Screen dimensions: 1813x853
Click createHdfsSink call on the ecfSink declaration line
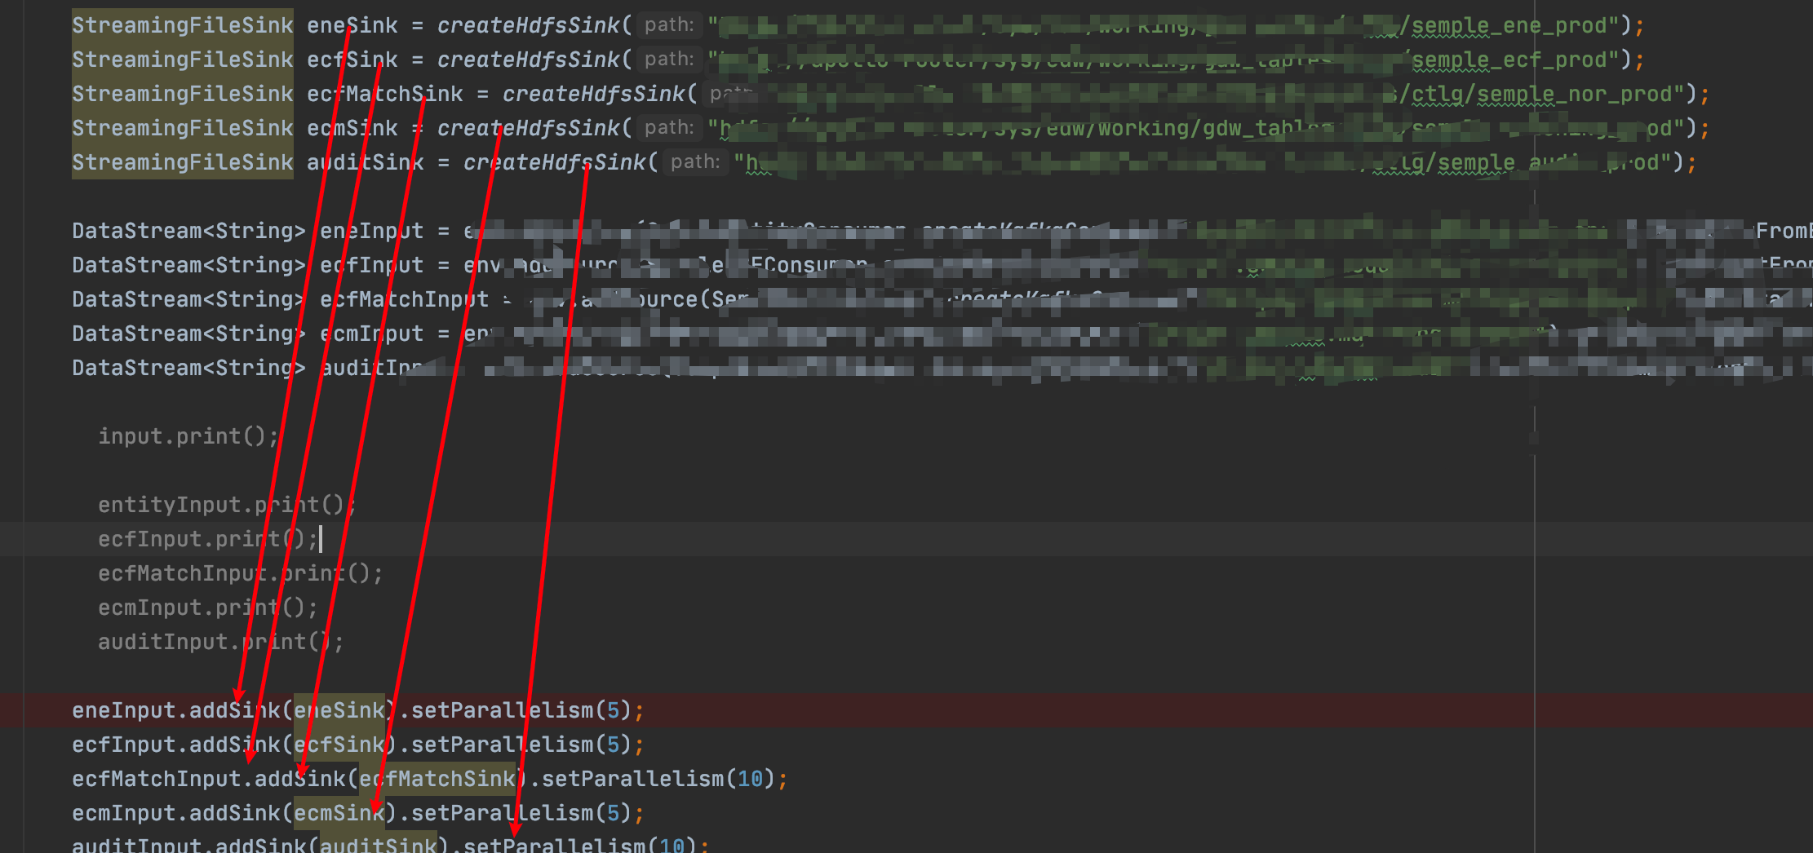(529, 60)
